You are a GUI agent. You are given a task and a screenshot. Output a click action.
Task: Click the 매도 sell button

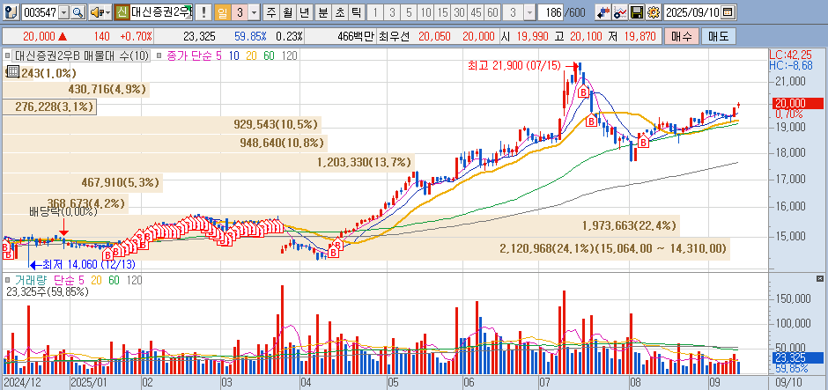(718, 36)
